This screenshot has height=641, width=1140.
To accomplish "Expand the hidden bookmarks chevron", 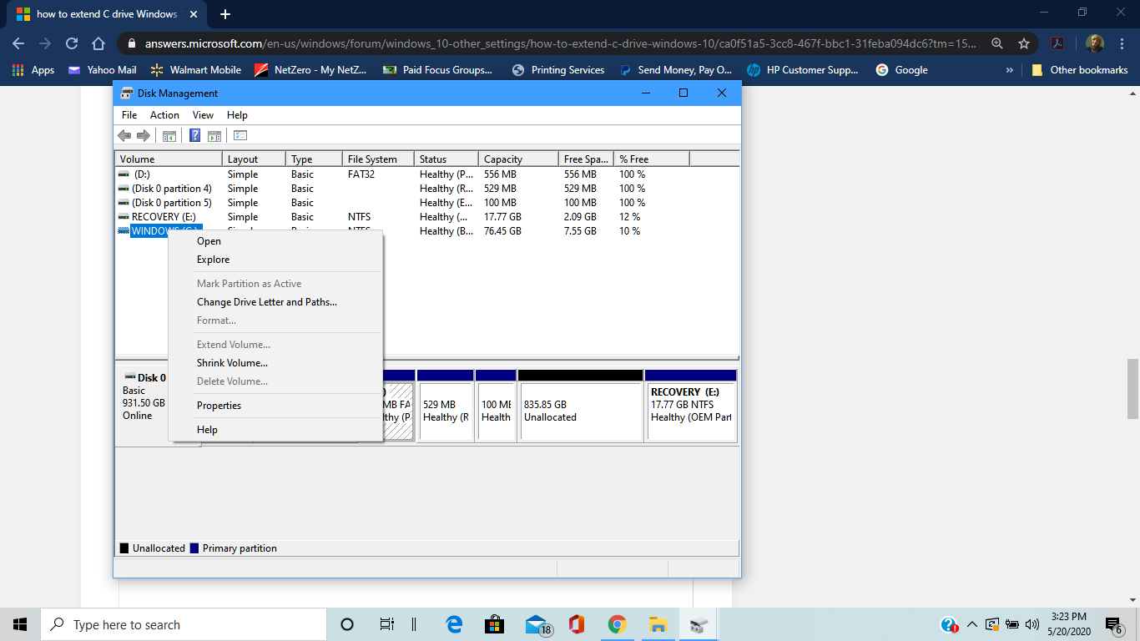I will coord(1010,70).
